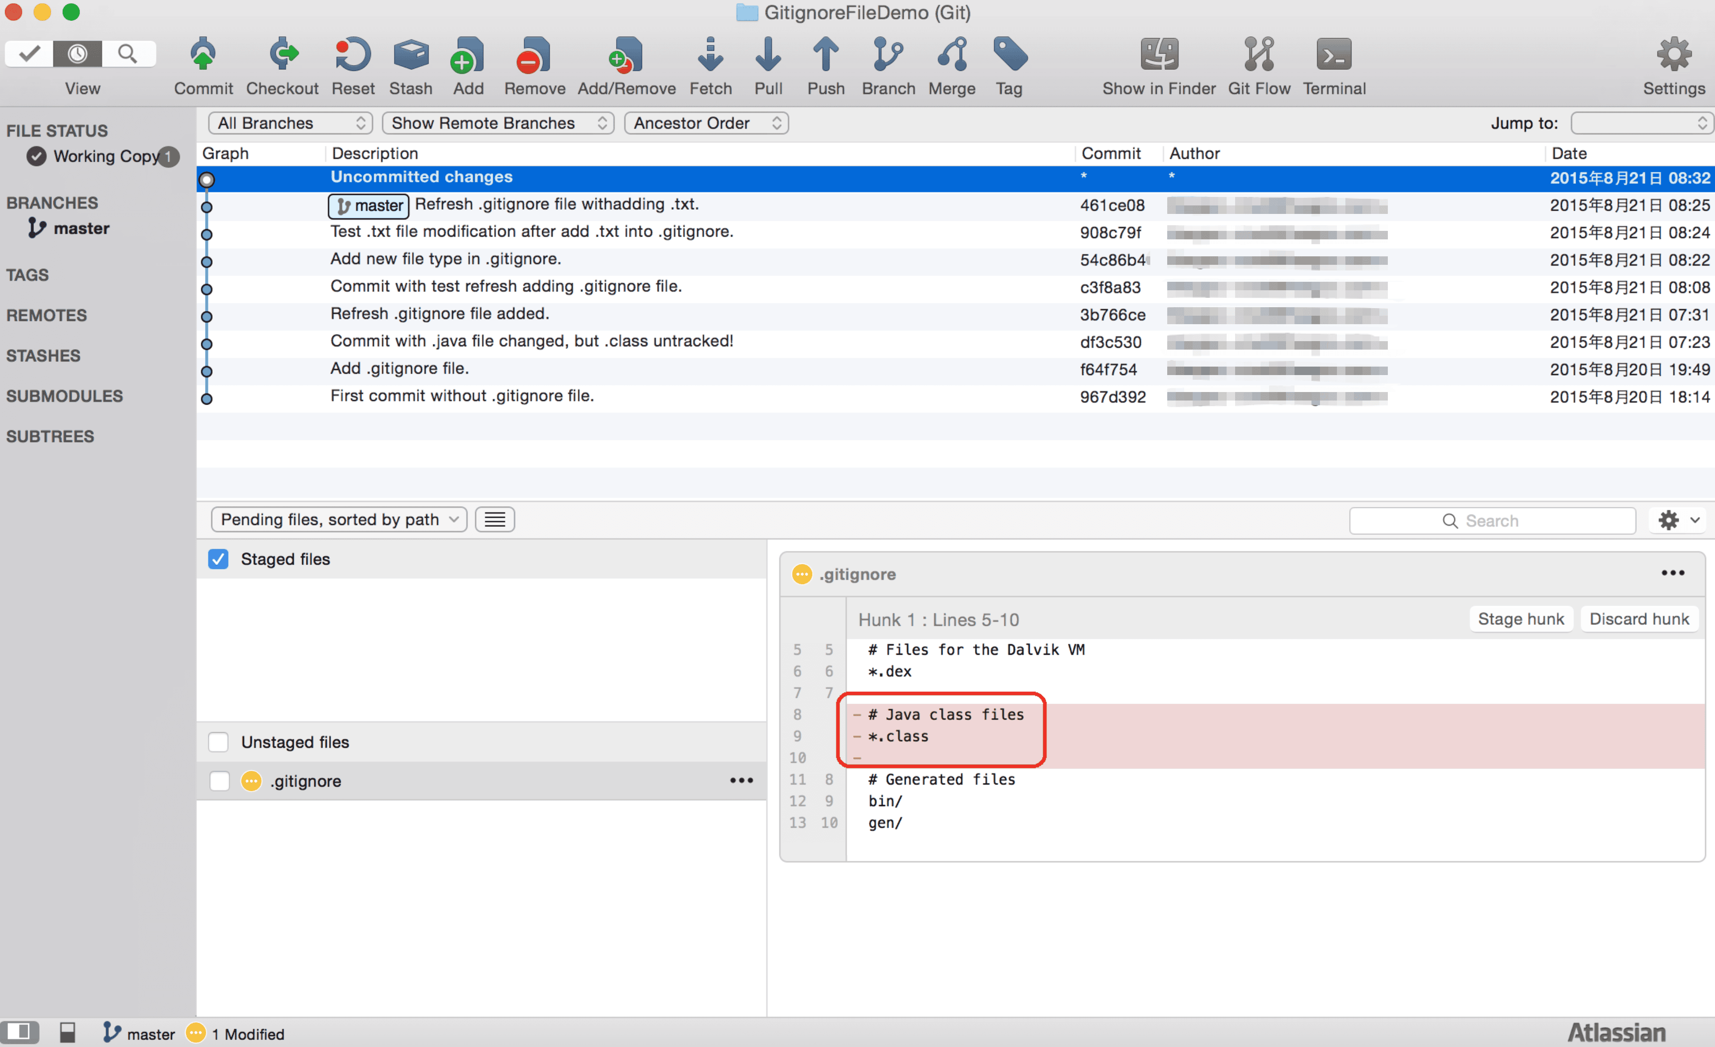Click the Merge toolbar icon
The image size is (1715, 1047).
pos(952,54)
